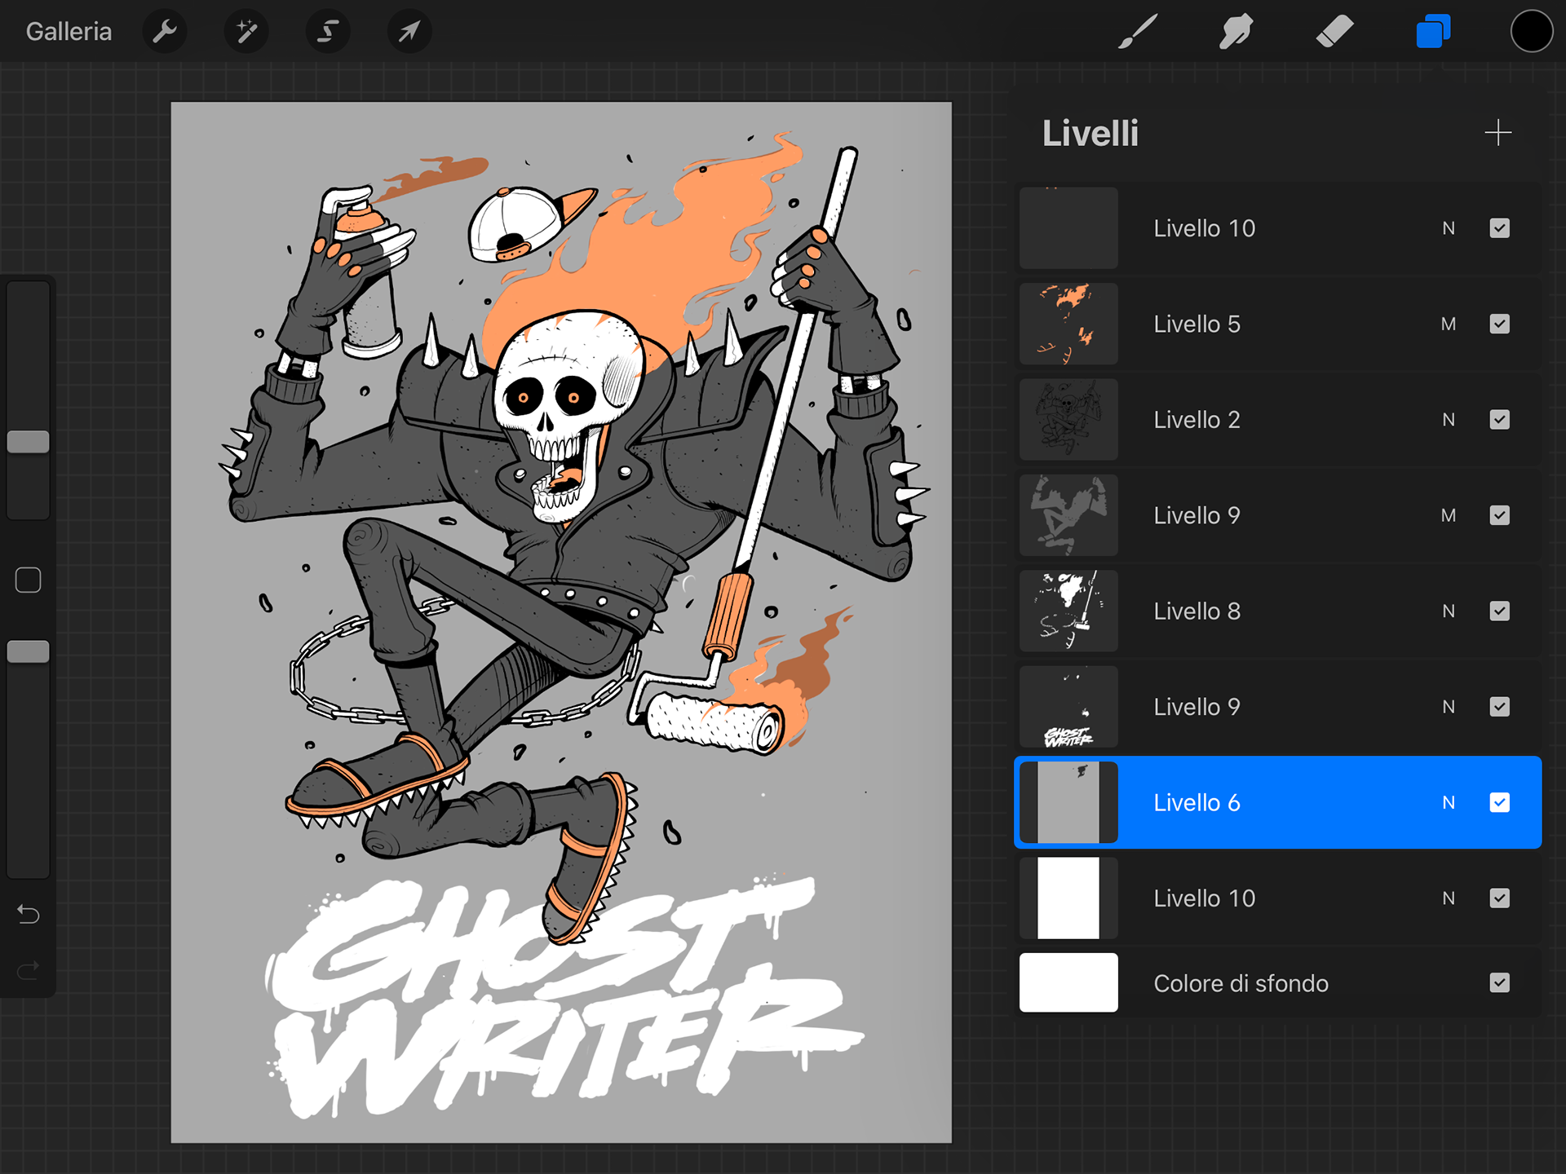Select the Transform arrow tool
Viewport: 1566px width, 1174px height.
[409, 32]
